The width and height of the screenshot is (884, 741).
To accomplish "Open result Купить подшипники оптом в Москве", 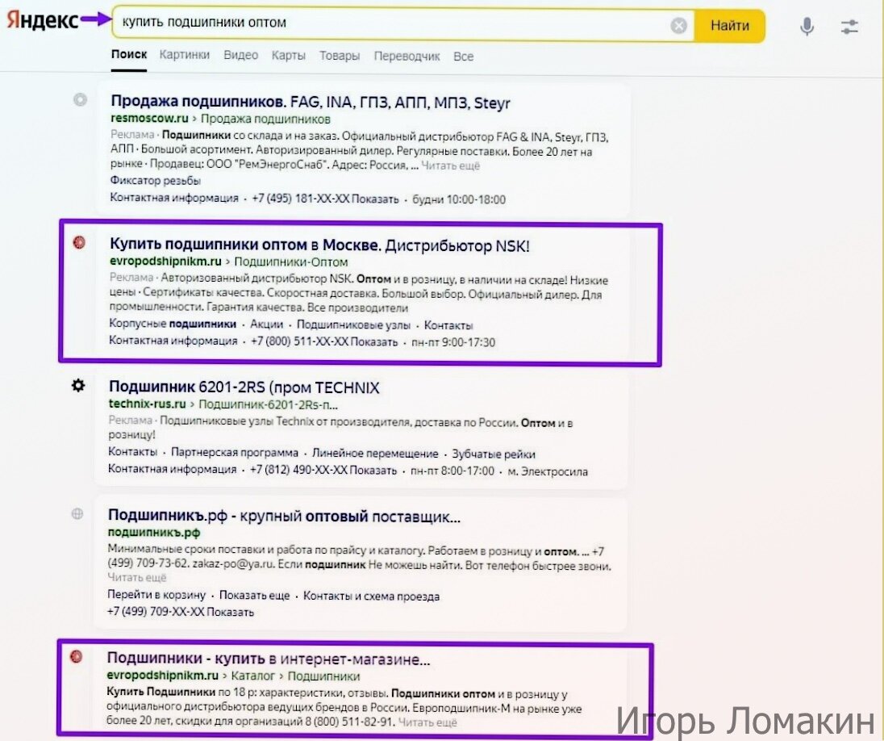I will coord(319,245).
